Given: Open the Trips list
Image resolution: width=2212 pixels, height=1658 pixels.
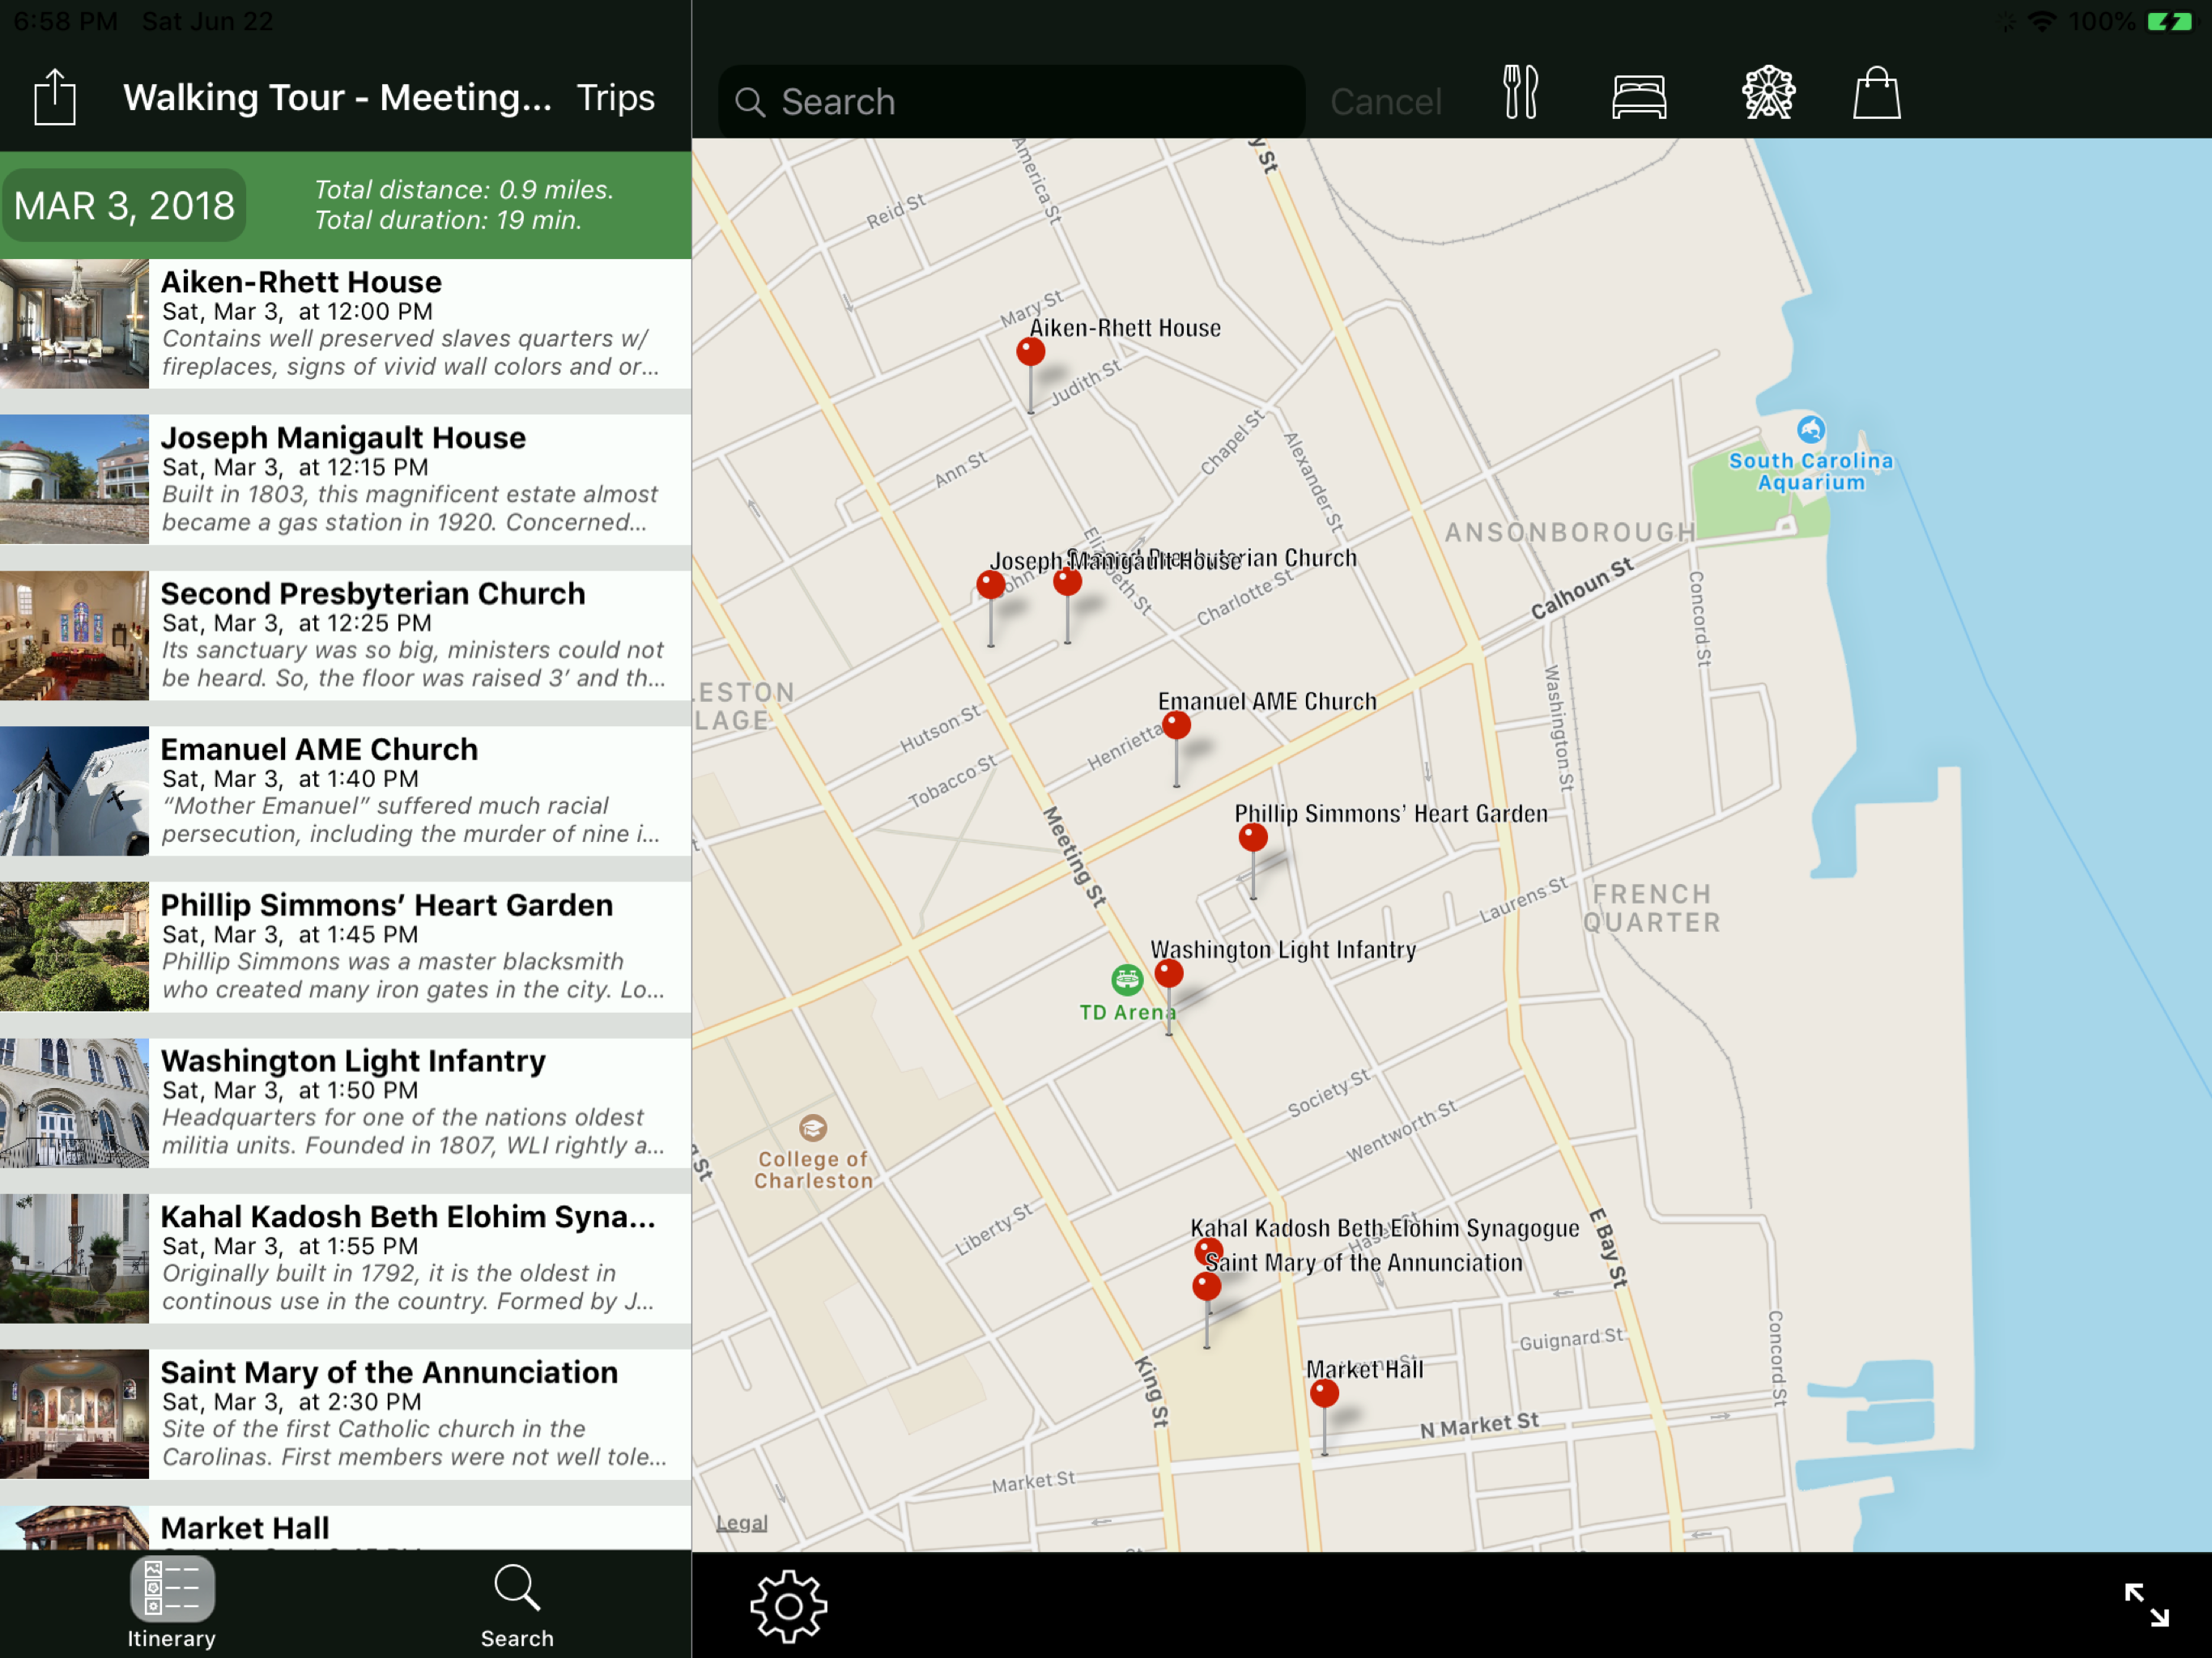Looking at the screenshot, I should click(x=616, y=98).
